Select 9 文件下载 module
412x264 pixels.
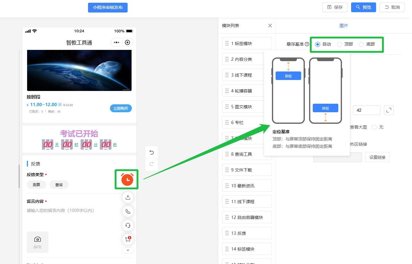(247, 170)
